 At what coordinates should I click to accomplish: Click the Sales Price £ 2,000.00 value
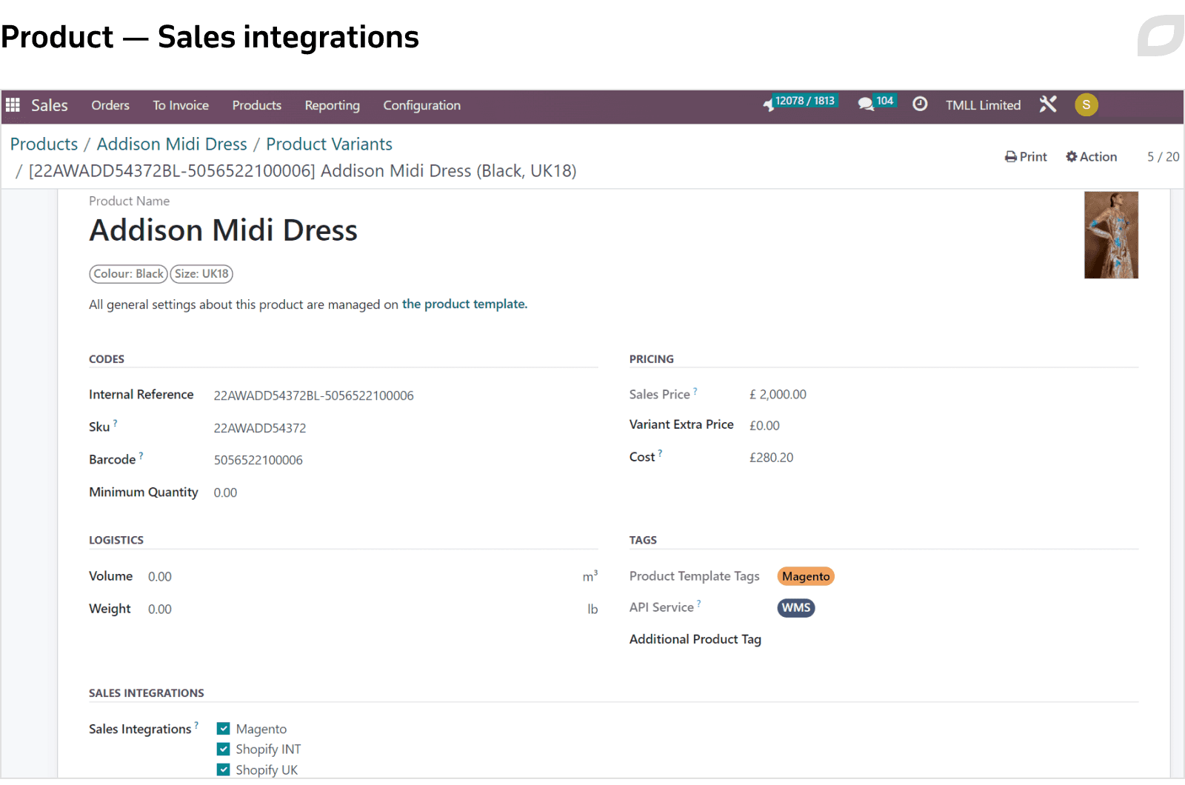(x=778, y=395)
